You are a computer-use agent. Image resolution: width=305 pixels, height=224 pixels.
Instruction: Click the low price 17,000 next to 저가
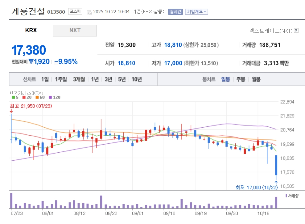pyautogui.click(x=173, y=63)
